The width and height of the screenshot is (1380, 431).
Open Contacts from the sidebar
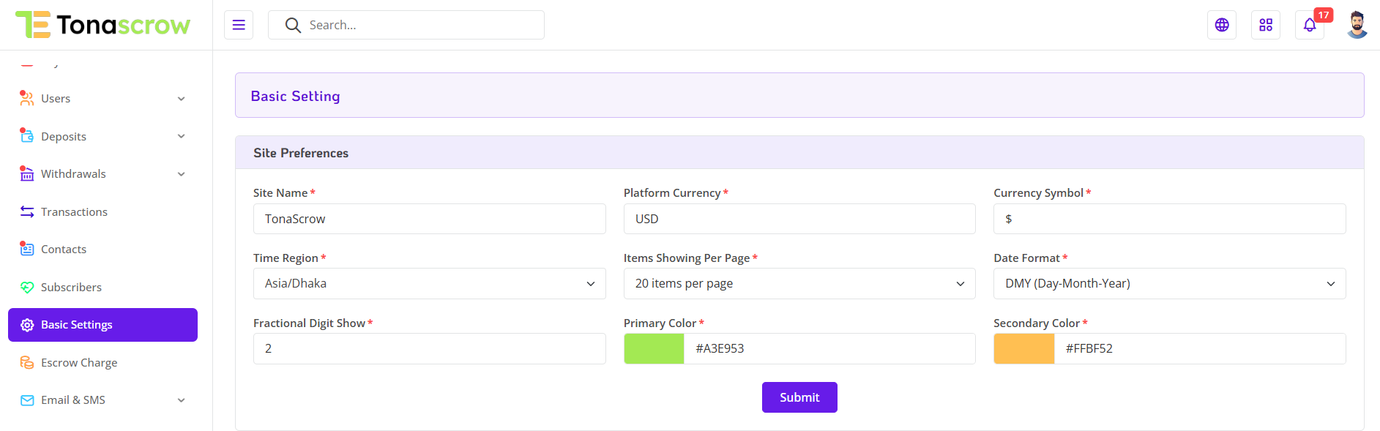point(64,250)
